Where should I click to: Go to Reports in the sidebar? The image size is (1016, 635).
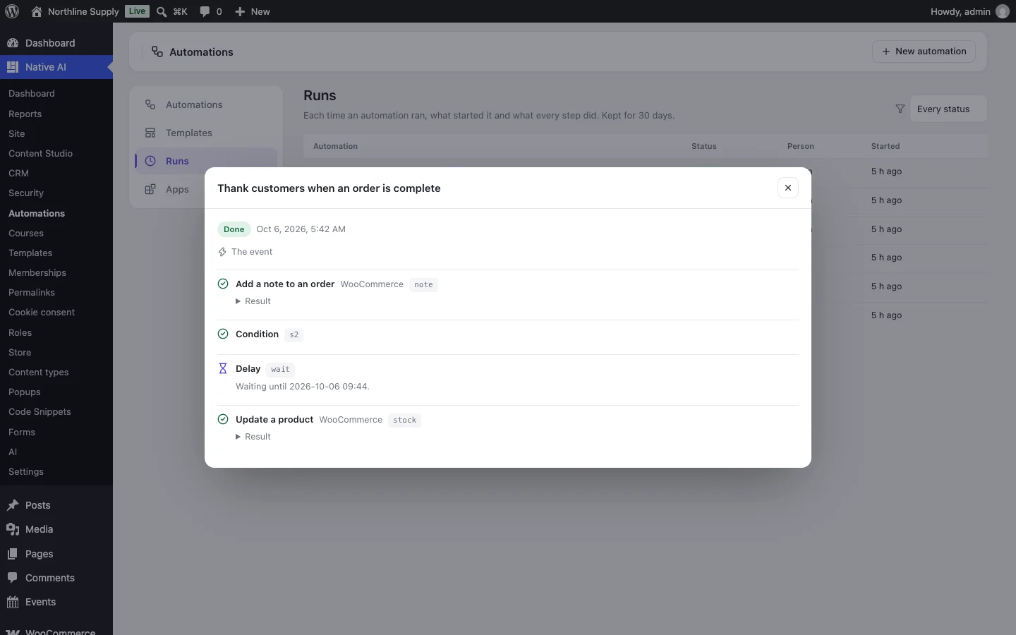click(25, 114)
